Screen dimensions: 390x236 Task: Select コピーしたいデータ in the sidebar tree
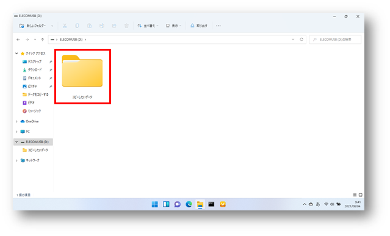point(35,150)
